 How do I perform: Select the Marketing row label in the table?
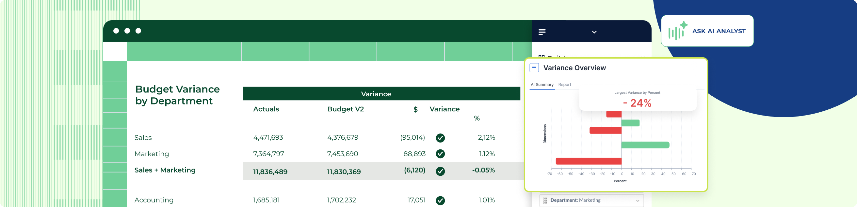152,154
